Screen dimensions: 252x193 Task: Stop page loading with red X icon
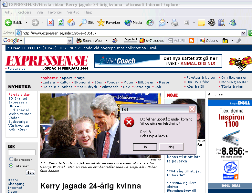tap(50, 23)
